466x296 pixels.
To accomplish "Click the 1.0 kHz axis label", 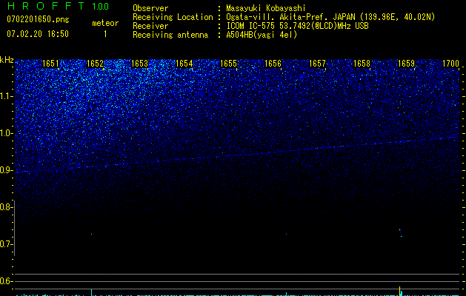I will pyautogui.click(x=7, y=133).
